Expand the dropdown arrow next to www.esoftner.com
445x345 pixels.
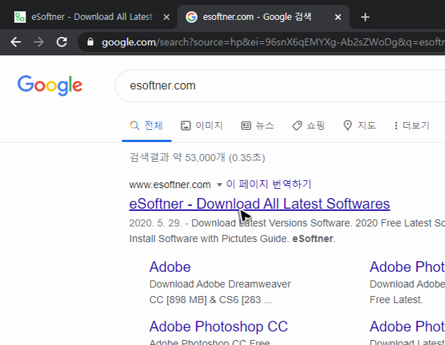[x=219, y=185]
